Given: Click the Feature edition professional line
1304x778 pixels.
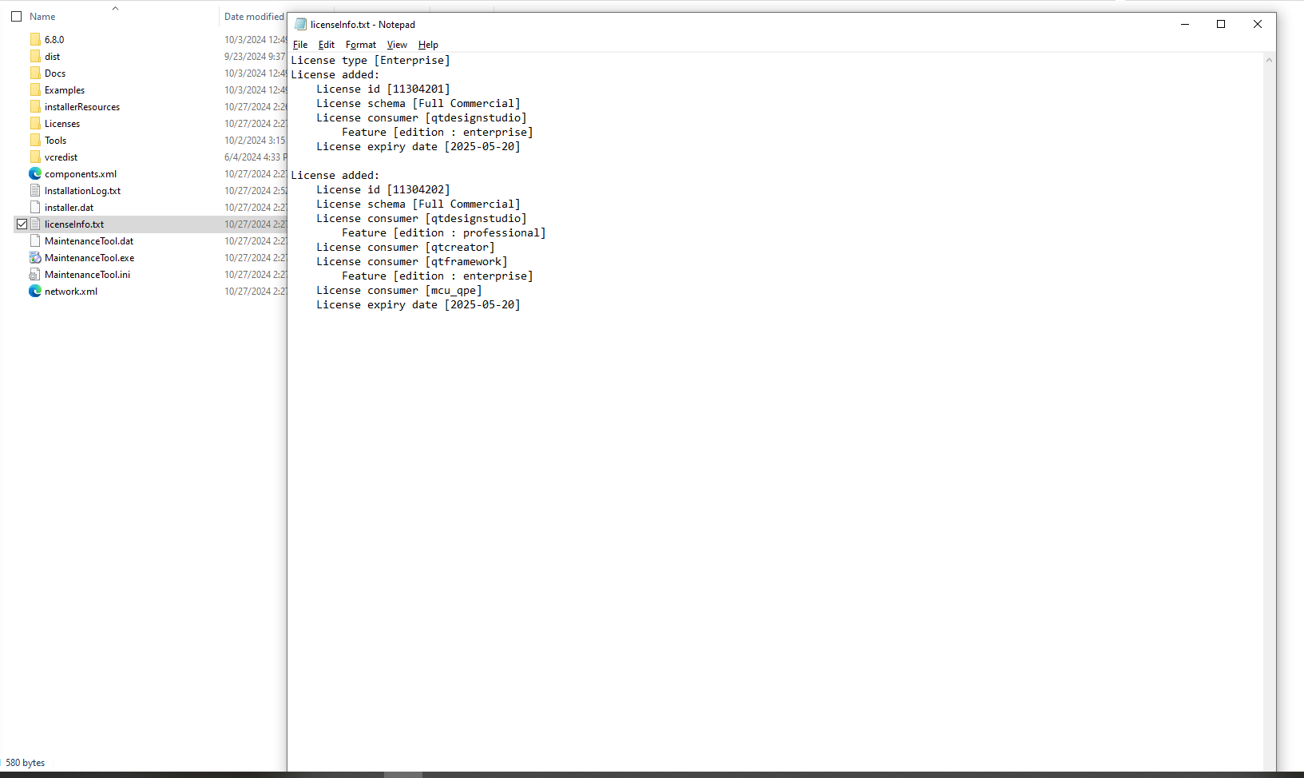Looking at the screenshot, I should tap(444, 232).
